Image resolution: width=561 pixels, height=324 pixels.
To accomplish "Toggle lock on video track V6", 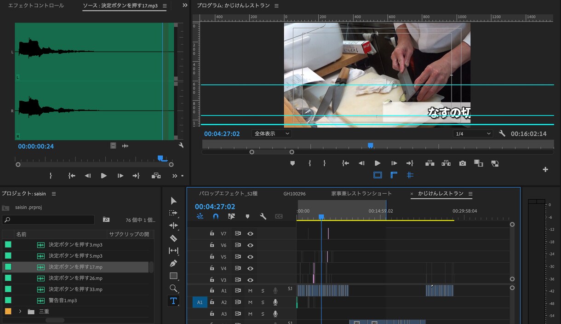I will (x=212, y=245).
